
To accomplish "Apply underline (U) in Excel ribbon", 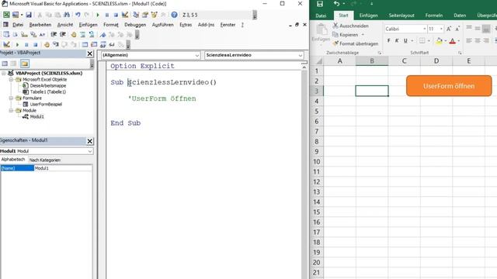I will 405,40.
